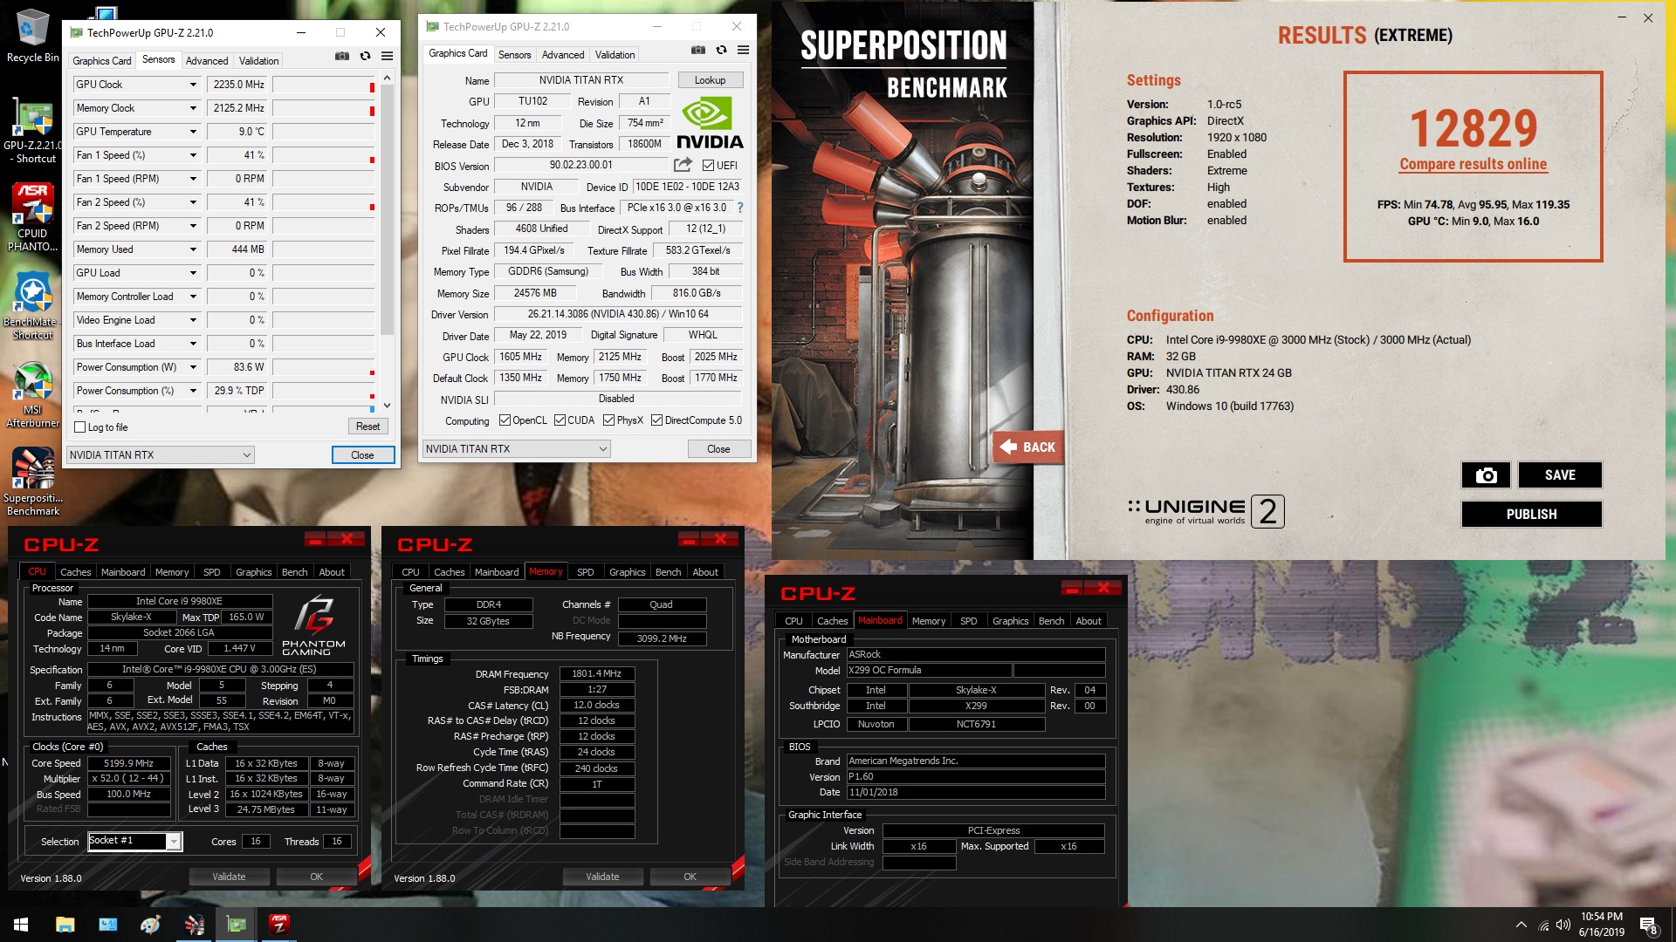
Task: Open GPU selector dropdown in Graphics Card window
Action: [517, 449]
